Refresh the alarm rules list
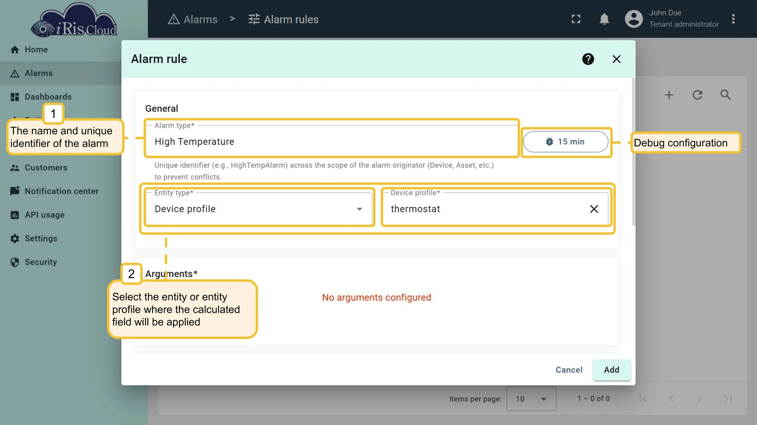Screen dimensions: 757x425 tap(697, 95)
